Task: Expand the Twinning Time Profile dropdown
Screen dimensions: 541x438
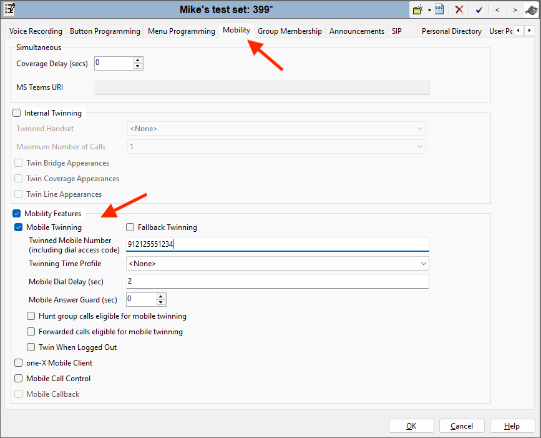Action: pos(424,264)
